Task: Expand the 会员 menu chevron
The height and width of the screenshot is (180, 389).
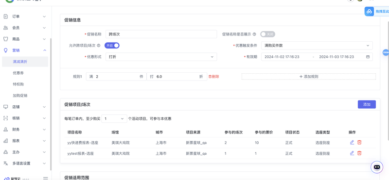Action: 44,28
